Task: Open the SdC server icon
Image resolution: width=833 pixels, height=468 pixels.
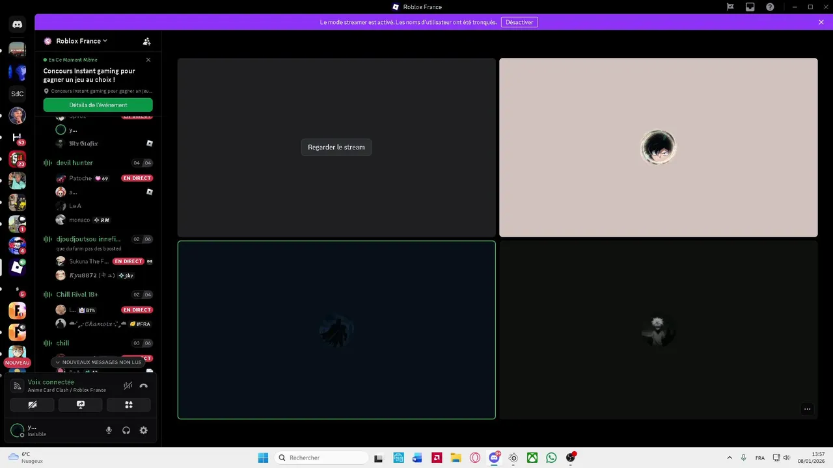Action: (x=18, y=94)
